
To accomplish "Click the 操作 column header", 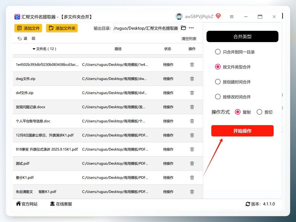I will coord(192,49).
